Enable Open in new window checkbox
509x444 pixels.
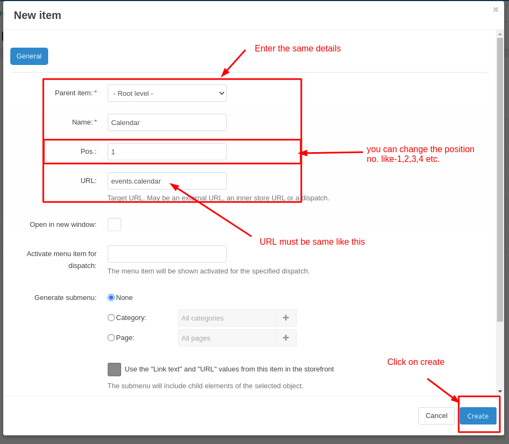coord(114,225)
